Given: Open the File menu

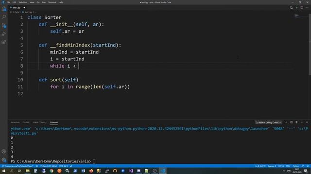Looking at the screenshot, I should [x=8, y=2].
